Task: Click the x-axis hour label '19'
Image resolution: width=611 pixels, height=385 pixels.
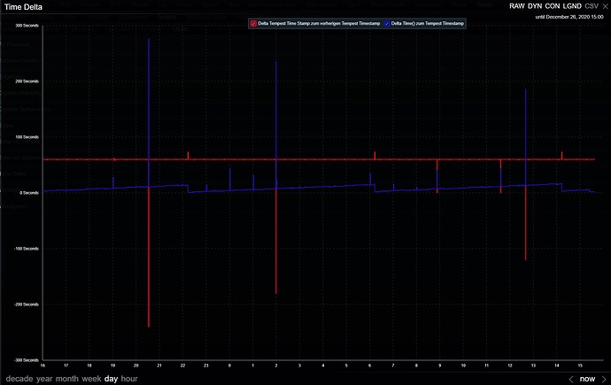Action: [113, 366]
